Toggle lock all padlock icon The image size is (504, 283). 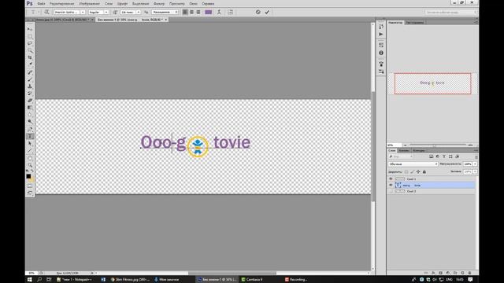pos(424,172)
